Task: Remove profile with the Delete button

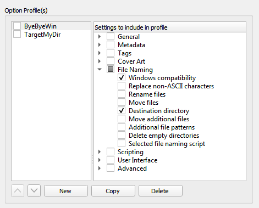Action: (161, 191)
